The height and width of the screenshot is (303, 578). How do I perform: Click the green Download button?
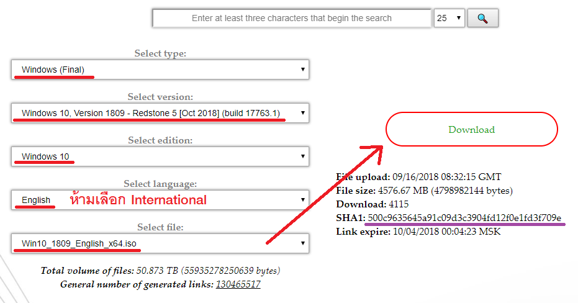pos(471,129)
